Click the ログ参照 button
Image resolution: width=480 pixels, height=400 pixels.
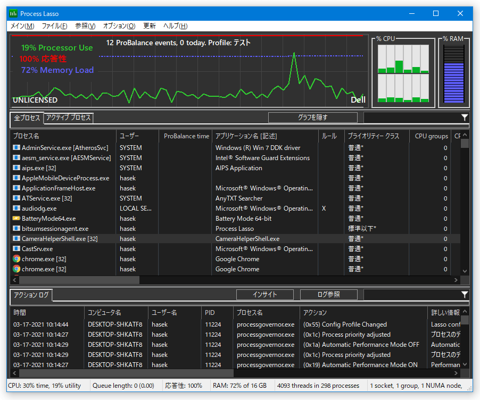point(328,294)
